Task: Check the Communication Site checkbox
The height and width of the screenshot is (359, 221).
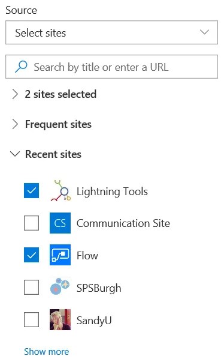Action: click(x=32, y=223)
